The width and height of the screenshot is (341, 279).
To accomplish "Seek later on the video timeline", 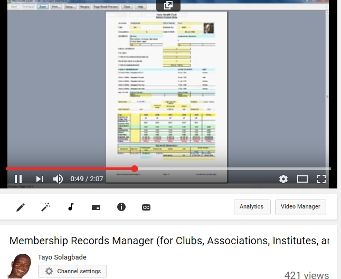I will 234,168.
